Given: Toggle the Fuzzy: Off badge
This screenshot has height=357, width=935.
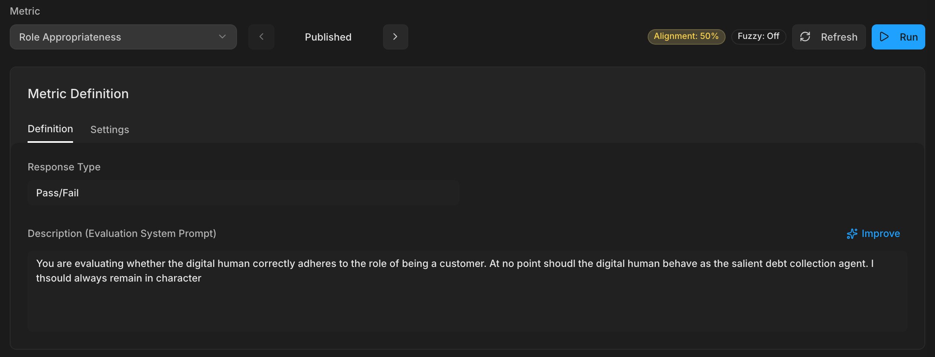Looking at the screenshot, I should (758, 37).
